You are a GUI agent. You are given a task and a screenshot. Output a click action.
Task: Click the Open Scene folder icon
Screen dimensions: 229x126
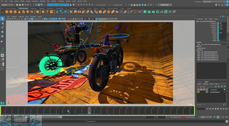pos(20,5)
